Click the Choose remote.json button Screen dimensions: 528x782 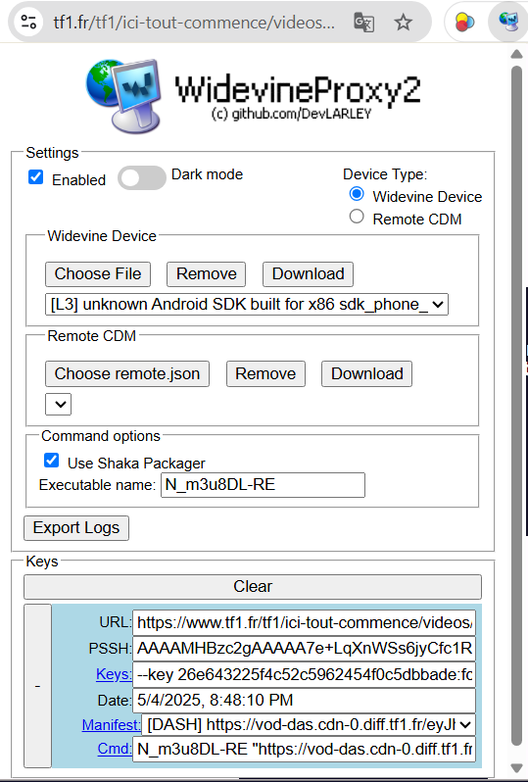coord(127,373)
